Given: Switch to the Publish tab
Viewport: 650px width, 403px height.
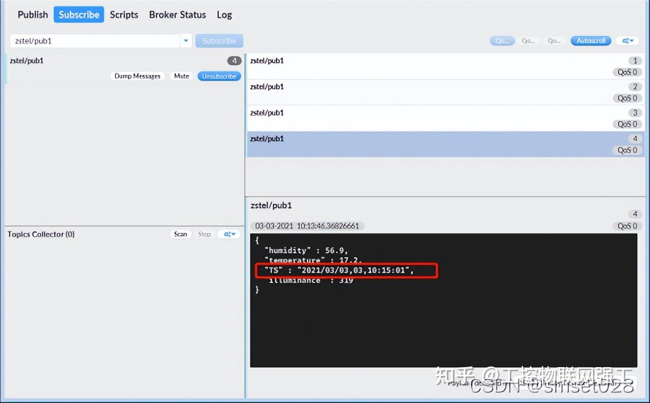Looking at the screenshot, I should tap(32, 15).
